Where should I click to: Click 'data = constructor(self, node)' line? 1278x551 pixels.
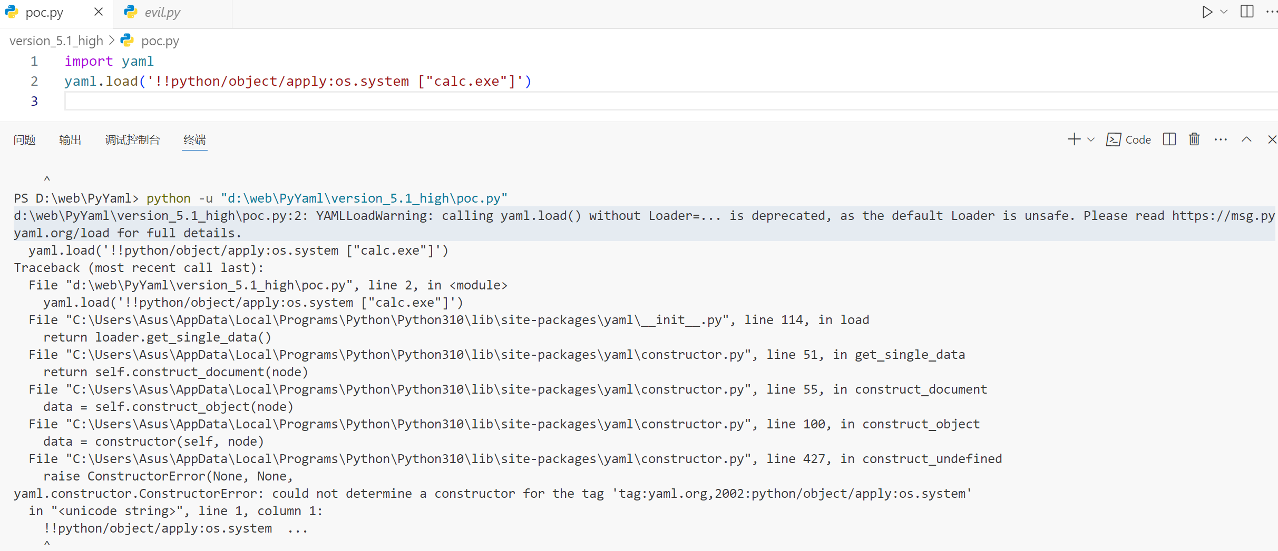[x=153, y=442]
